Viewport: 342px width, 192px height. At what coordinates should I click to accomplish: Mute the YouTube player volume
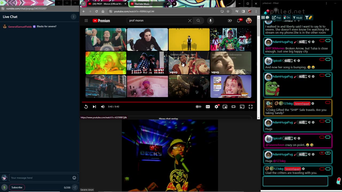click(103, 107)
